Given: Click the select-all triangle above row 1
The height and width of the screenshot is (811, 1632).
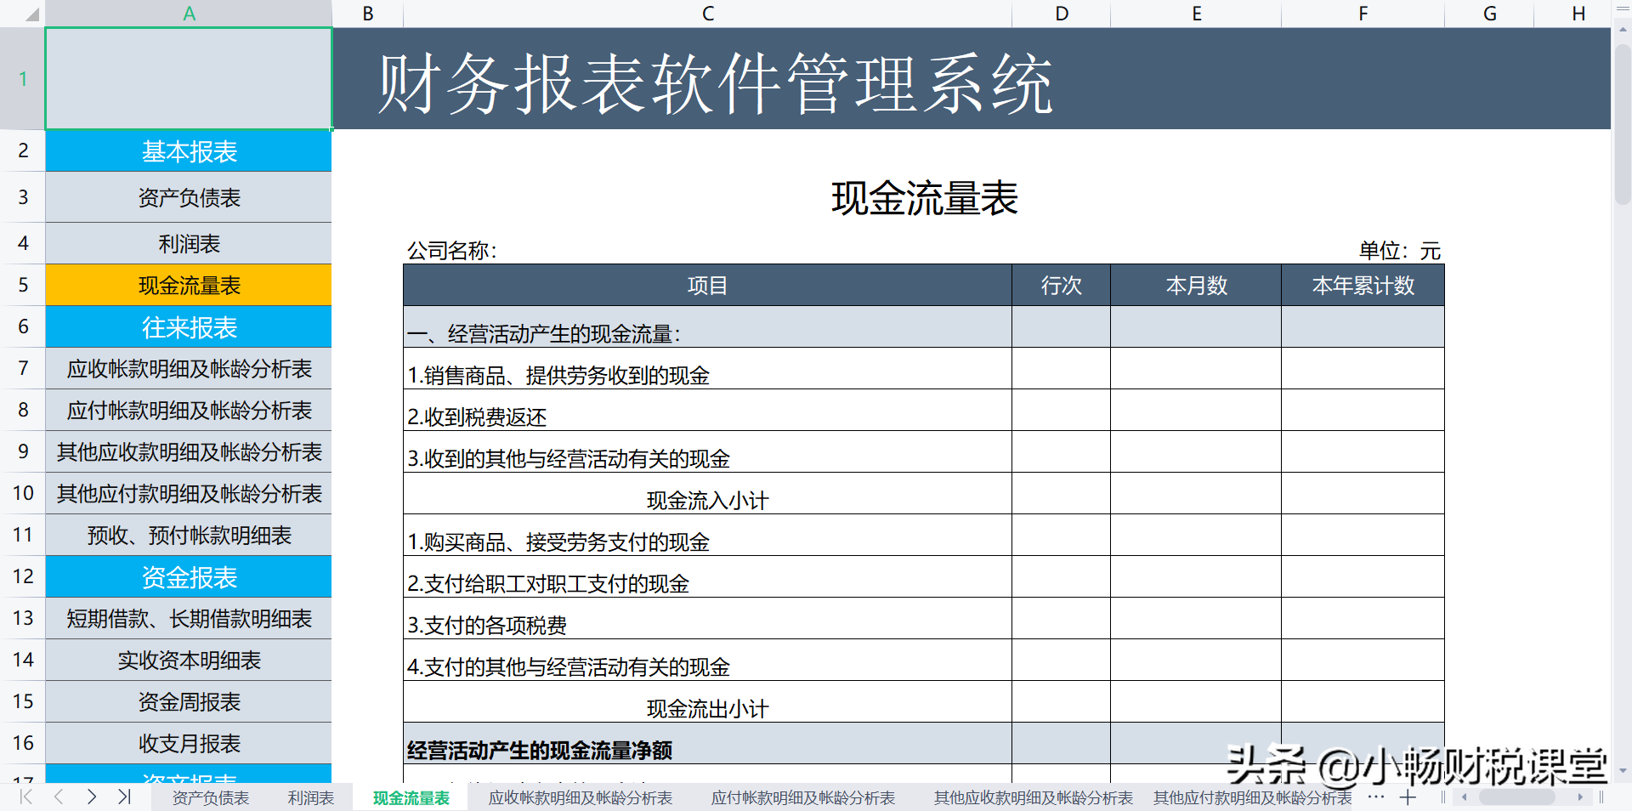Looking at the screenshot, I should tap(32, 13).
